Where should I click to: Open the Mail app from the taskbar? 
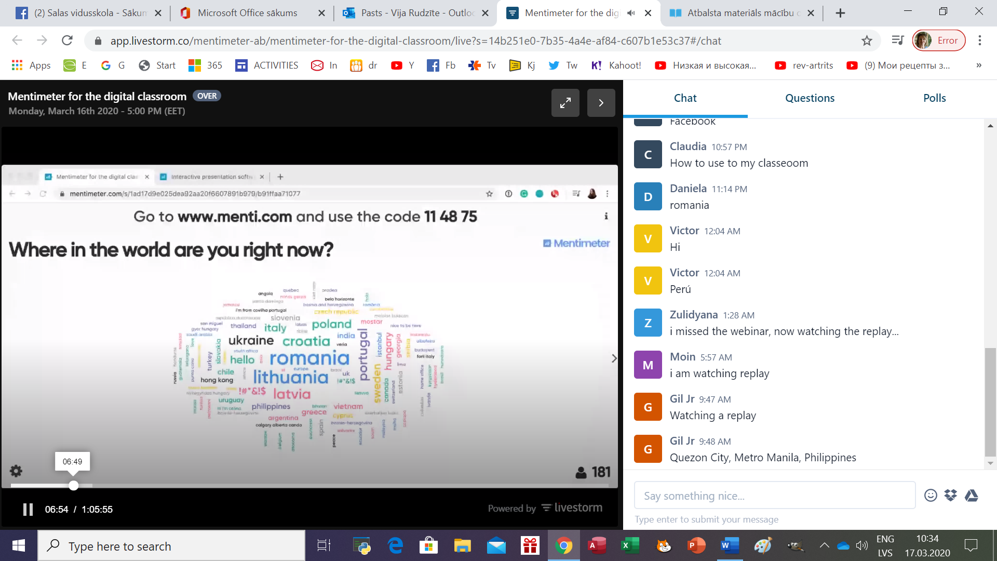[496, 545]
